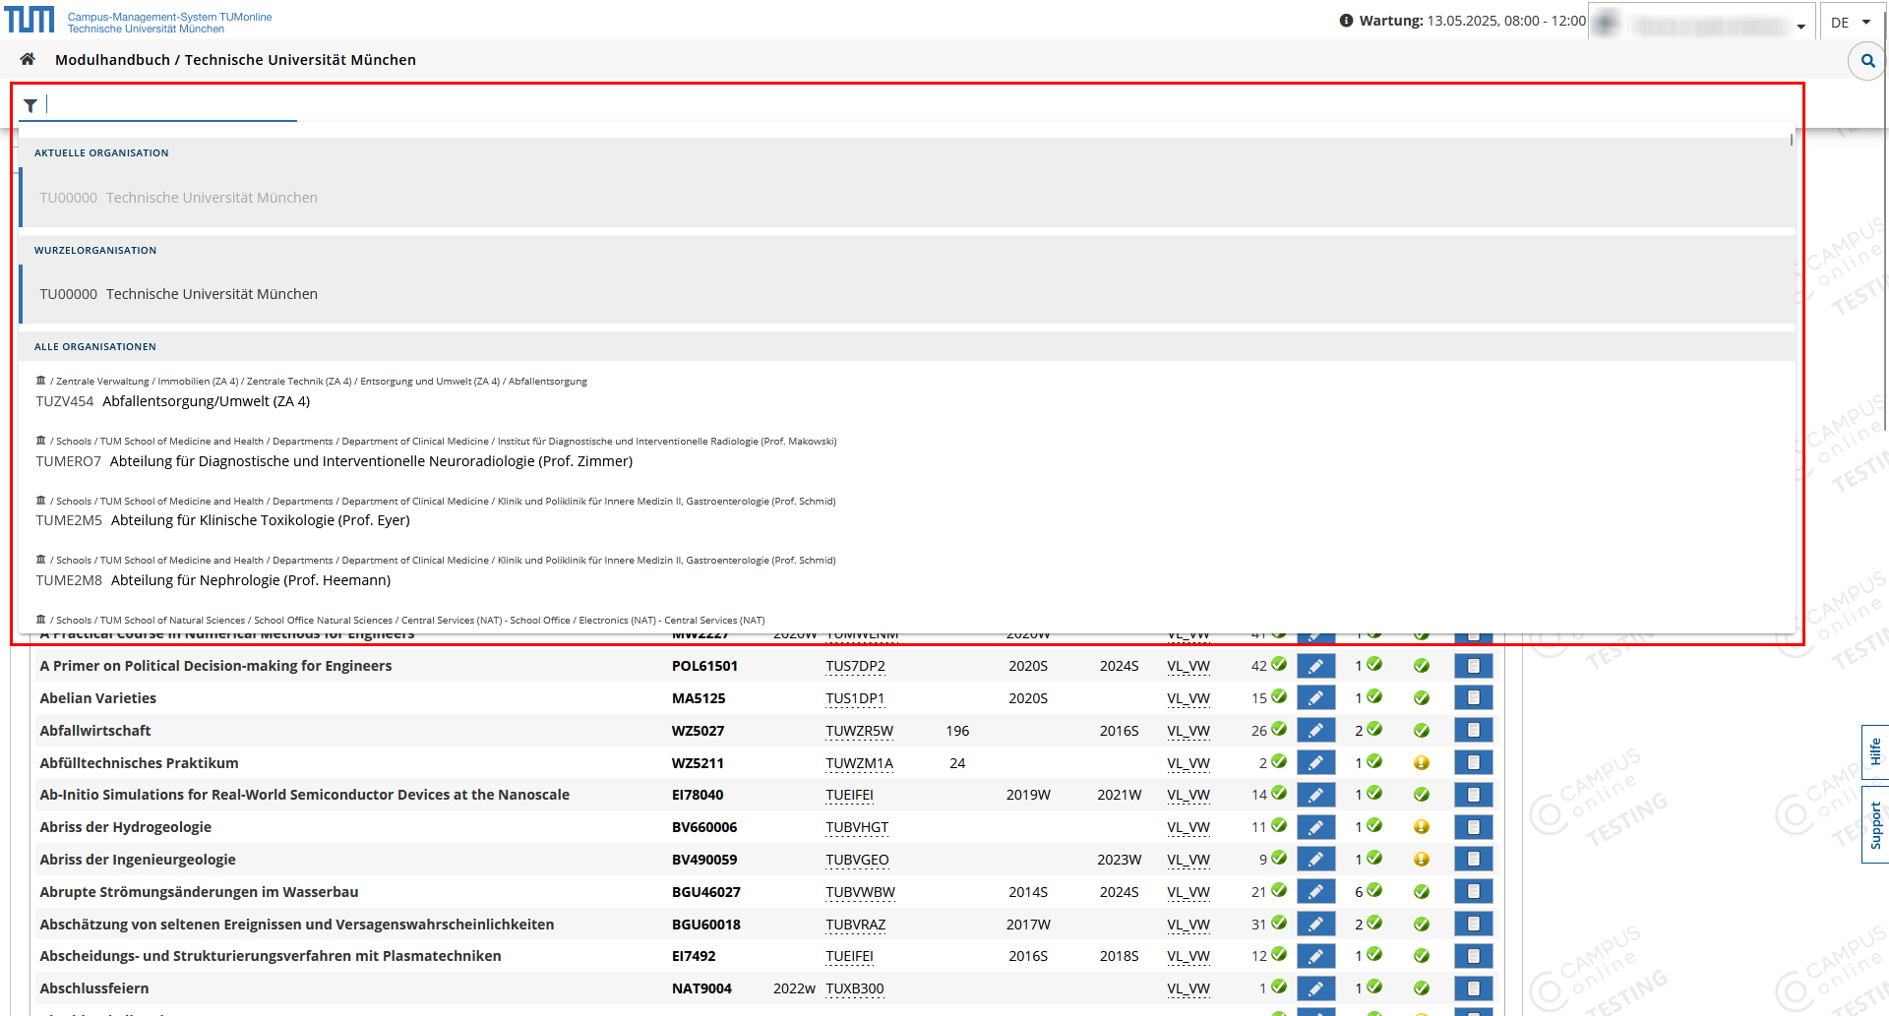
Task: Click document icon for Abschlussfeiern row
Action: 1473,988
